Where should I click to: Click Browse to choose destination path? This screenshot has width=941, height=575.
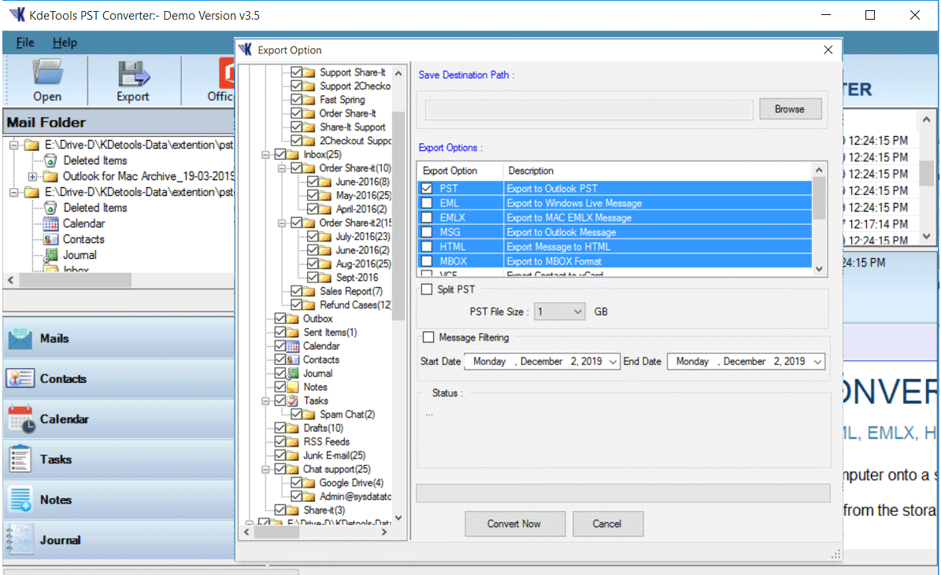(x=790, y=109)
